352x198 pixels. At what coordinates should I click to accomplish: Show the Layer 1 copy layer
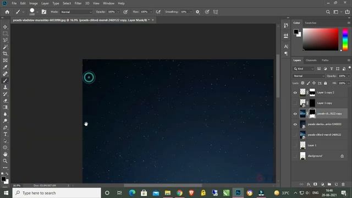coord(295,103)
